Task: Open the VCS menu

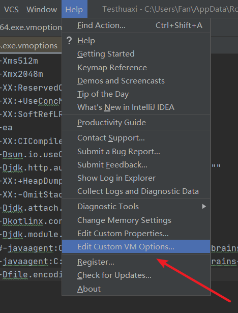Action: [11, 9]
